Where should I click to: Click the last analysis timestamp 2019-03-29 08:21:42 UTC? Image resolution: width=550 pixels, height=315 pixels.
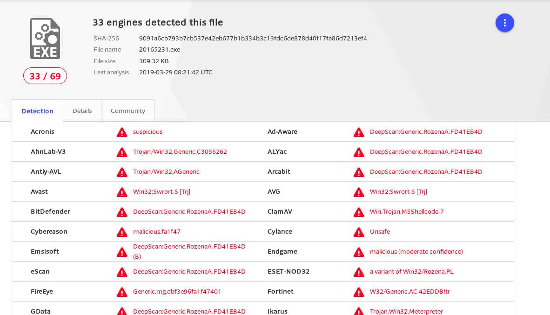click(176, 72)
